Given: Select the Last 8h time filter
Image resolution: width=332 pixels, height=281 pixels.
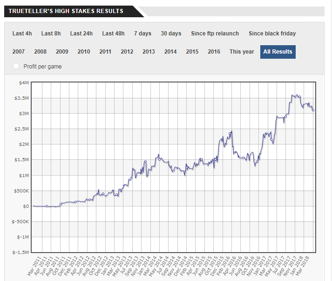Looking at the screenshot, I should [x=51, y=34].
